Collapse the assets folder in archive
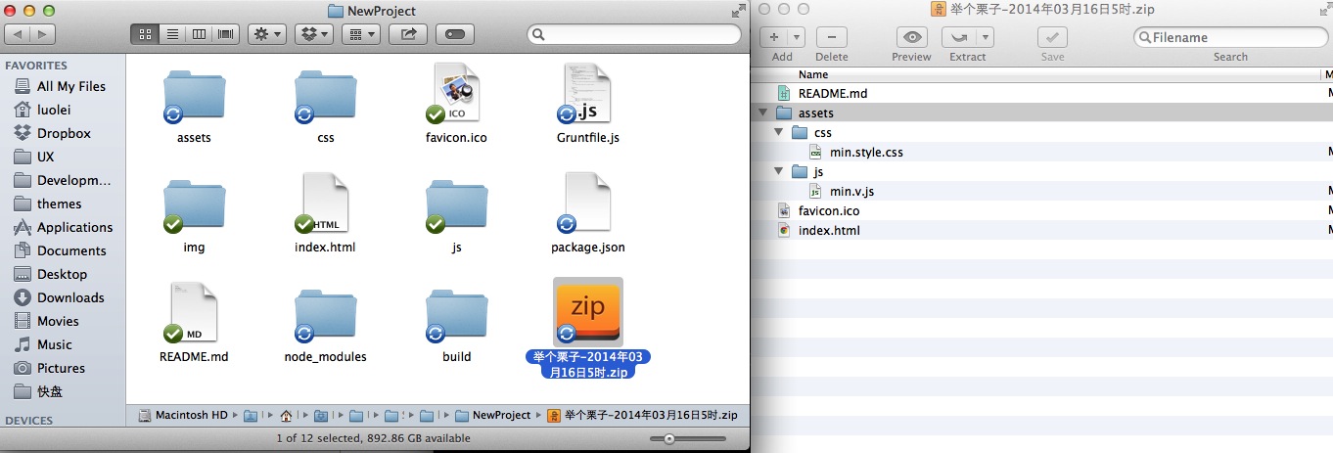 pyautogui.click(x=764, y=113)
